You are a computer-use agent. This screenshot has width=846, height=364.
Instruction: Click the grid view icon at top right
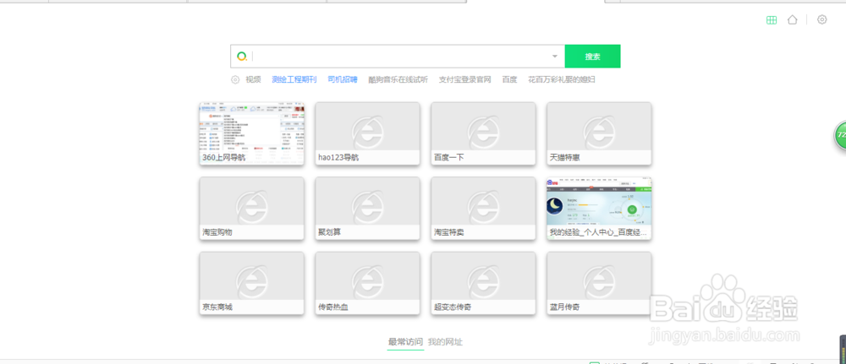772,20
